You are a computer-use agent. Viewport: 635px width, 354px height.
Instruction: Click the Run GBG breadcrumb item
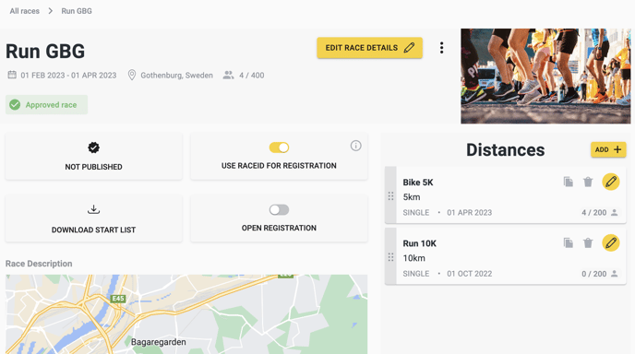pos(77,11)
